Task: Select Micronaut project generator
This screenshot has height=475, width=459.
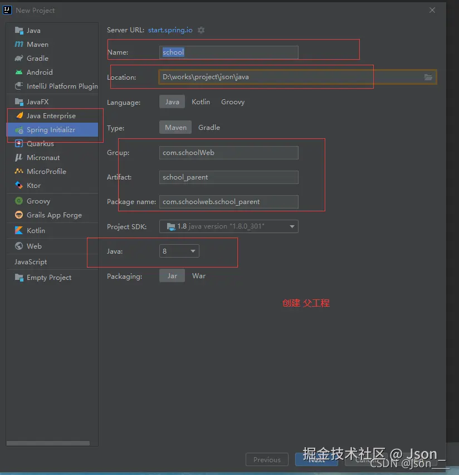Action: click(x=52, y=158)
